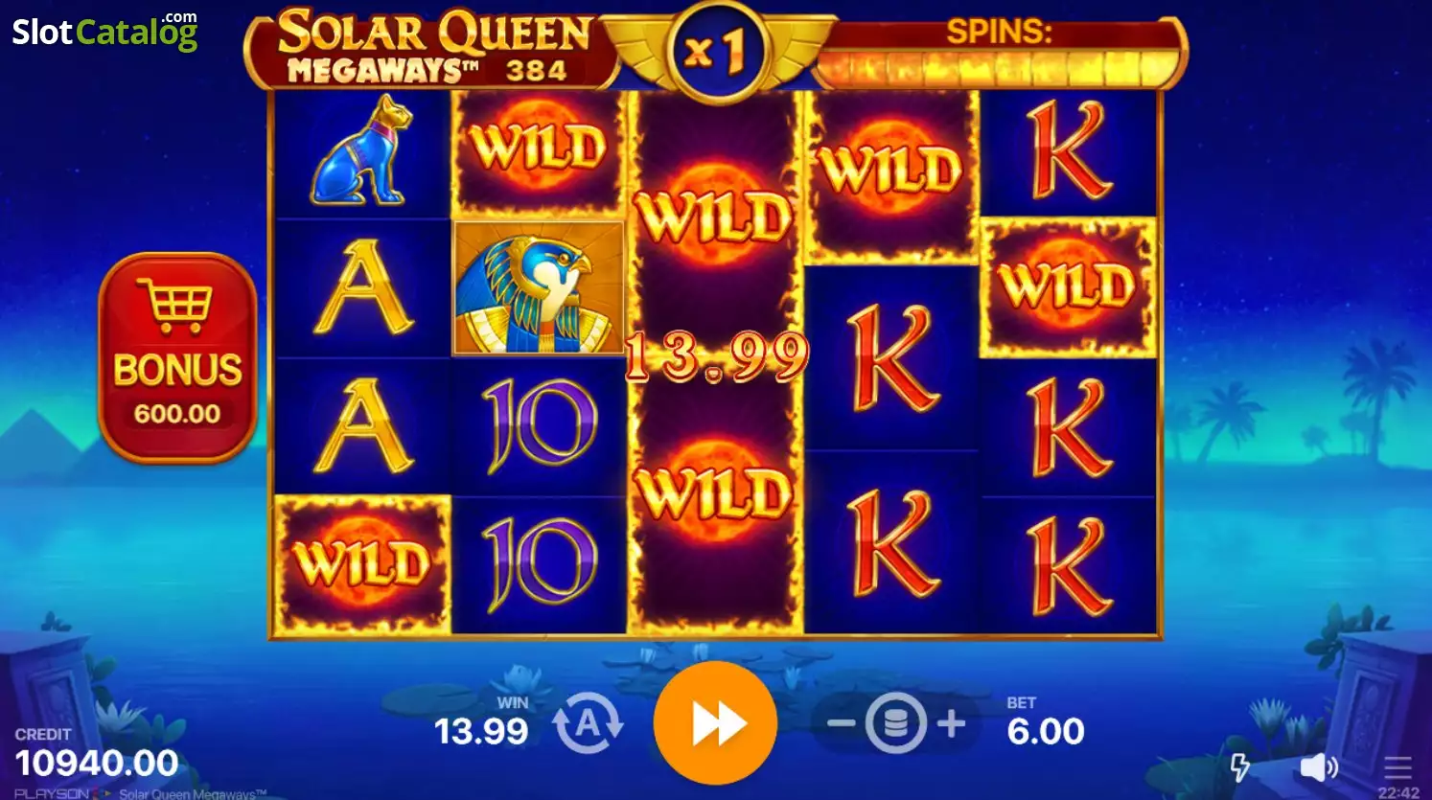Click the top A symbol on first reel

coord(362,287)
